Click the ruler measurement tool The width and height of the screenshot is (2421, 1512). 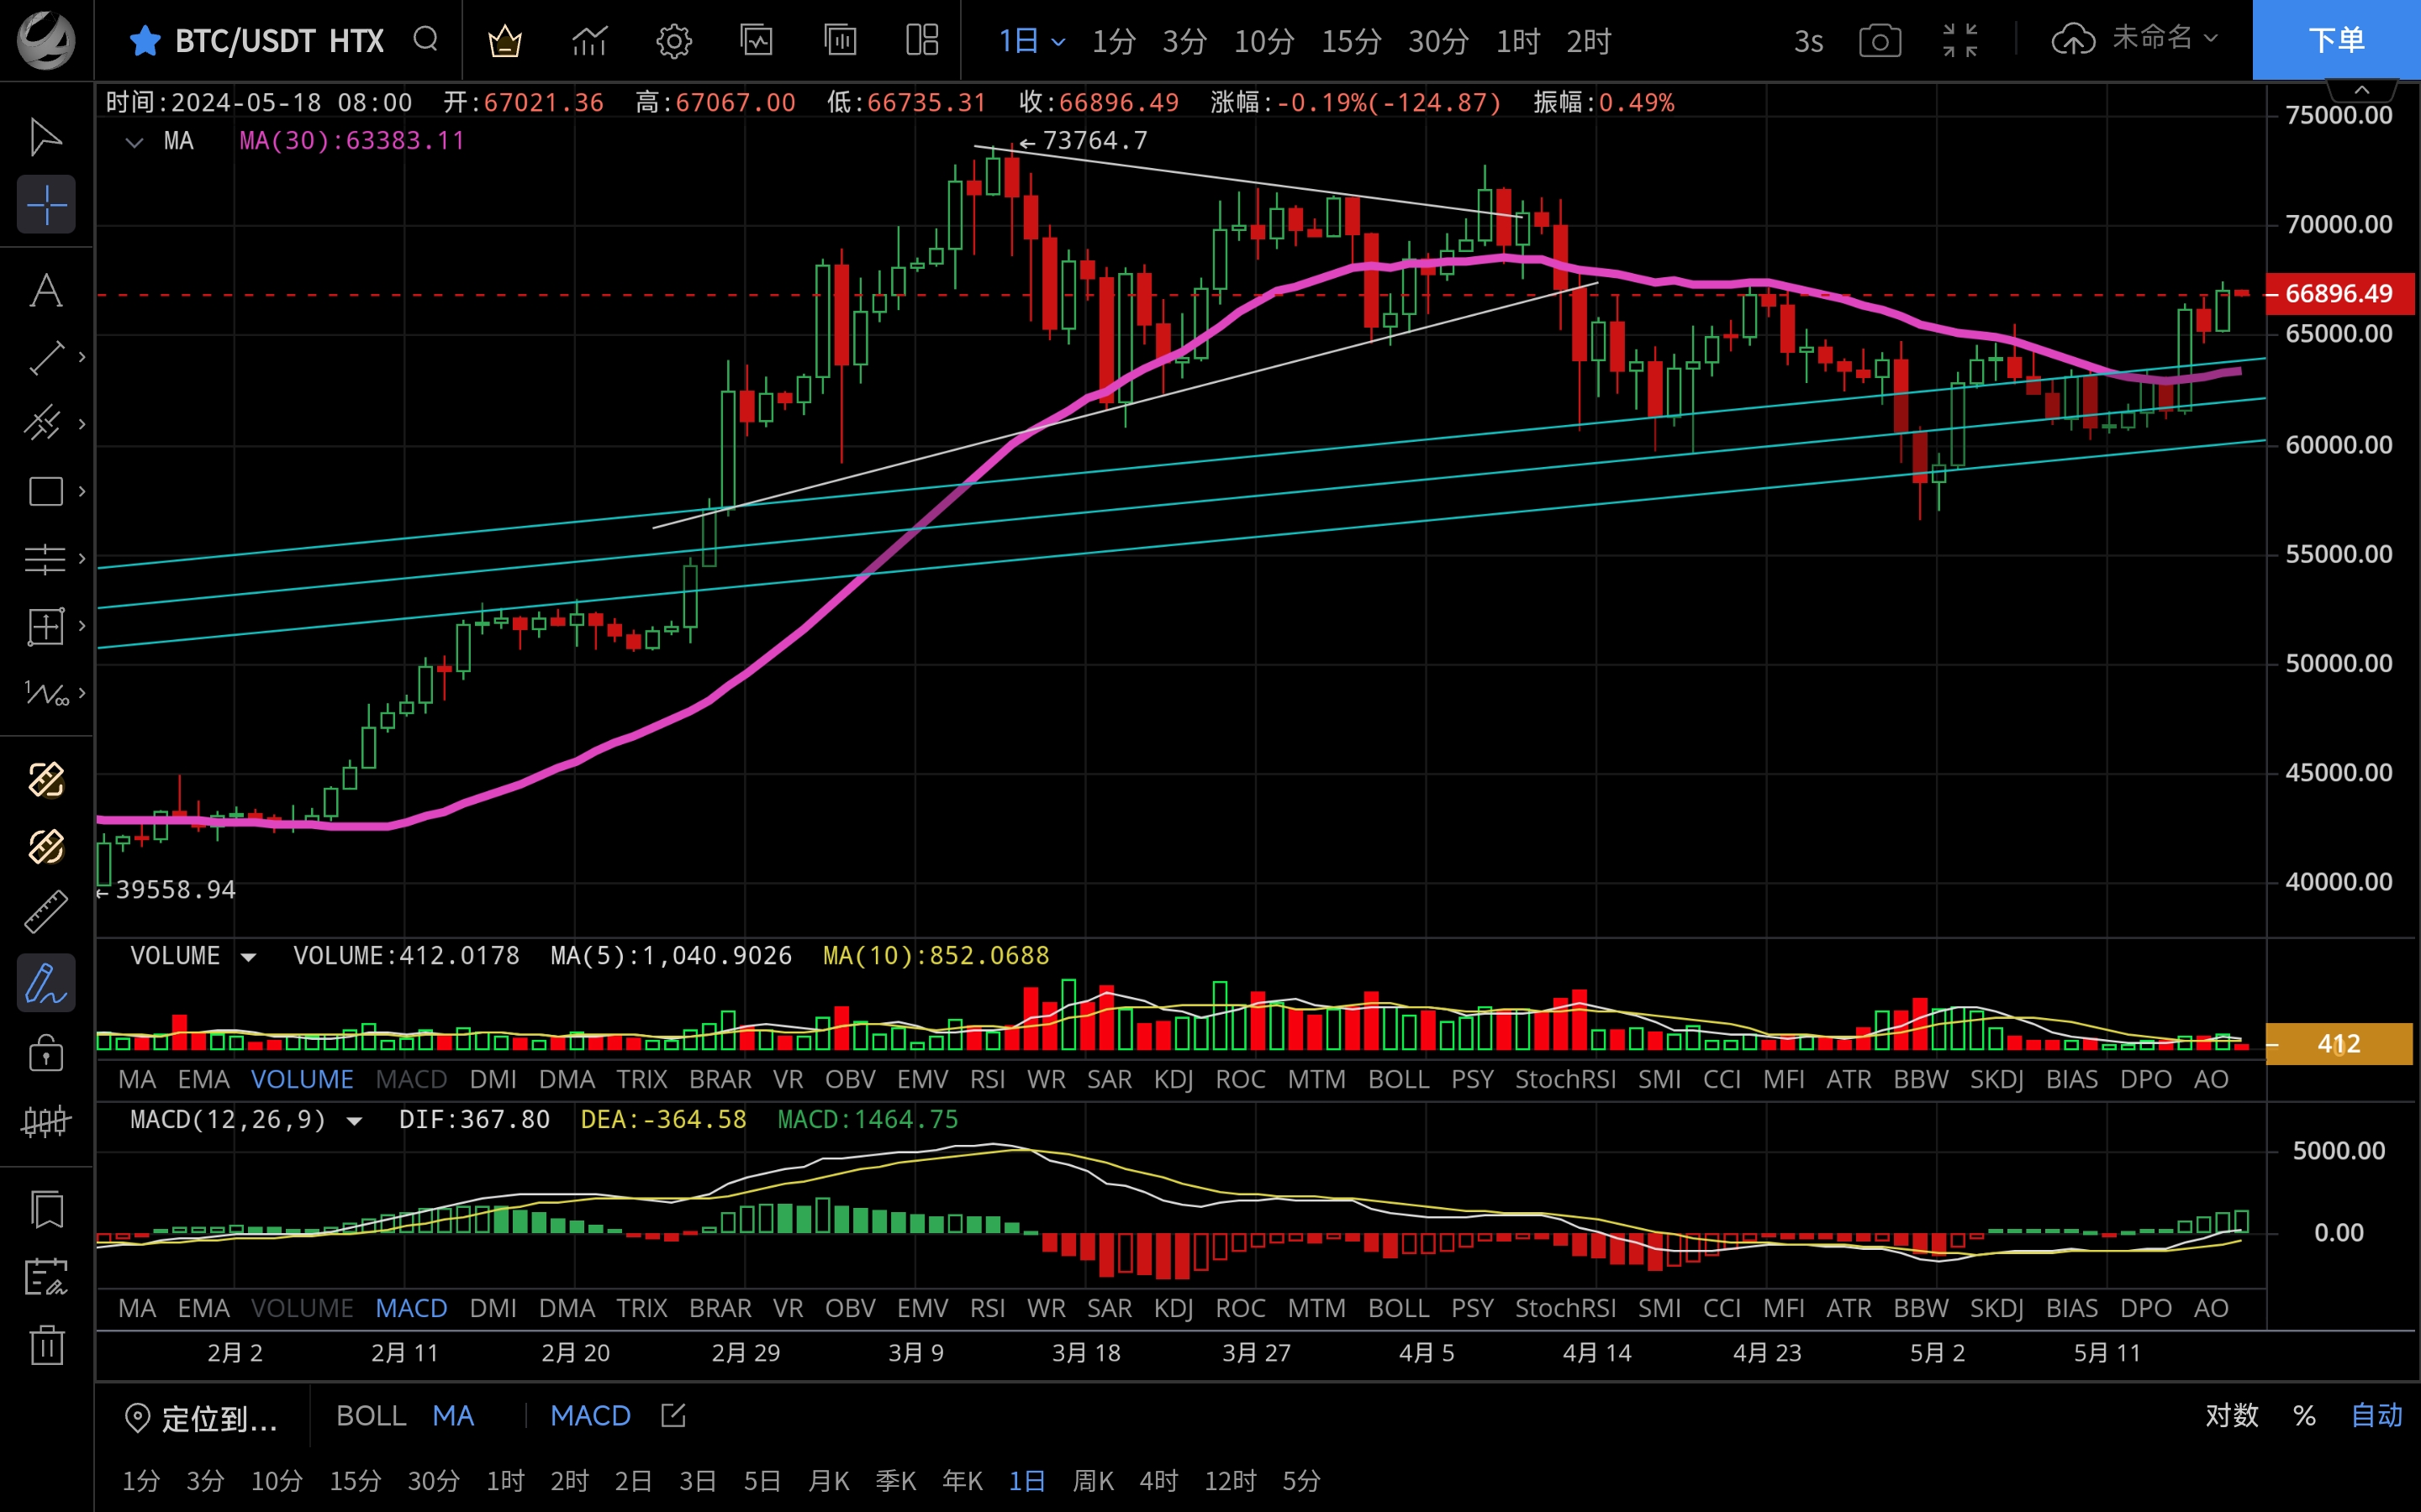pos(46,912)
